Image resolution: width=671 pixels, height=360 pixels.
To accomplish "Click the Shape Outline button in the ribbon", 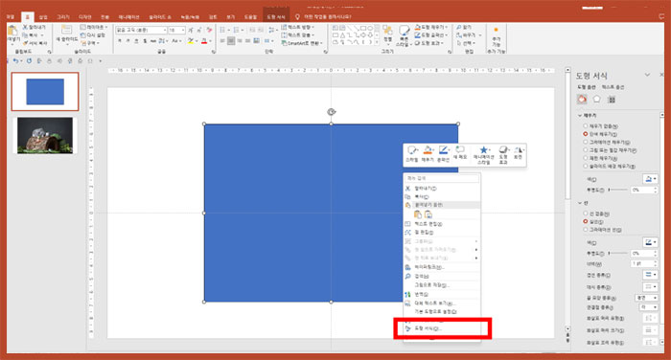I will [x=431, y=35].
